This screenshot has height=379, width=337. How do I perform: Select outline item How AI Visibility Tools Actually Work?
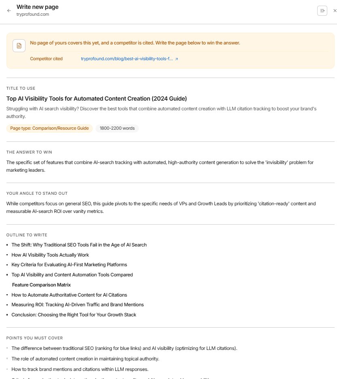pyautogui.click(x=50, y=255)
